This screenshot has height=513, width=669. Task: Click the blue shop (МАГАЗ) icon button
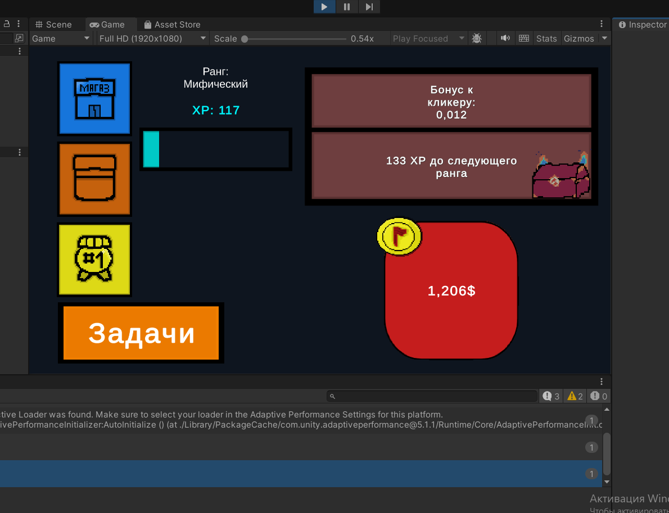pyautogui.click(x=94, y=99)
